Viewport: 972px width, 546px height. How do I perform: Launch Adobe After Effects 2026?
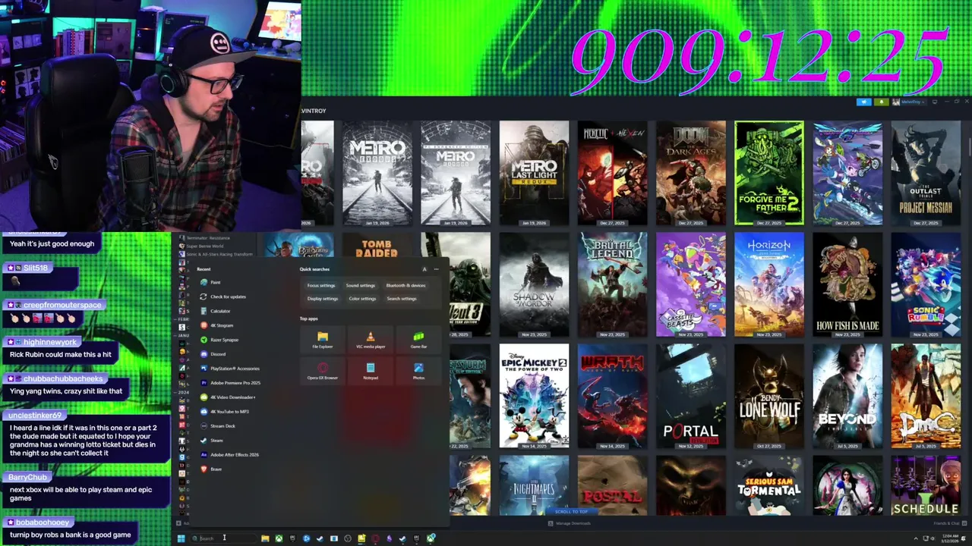pos(229,455)
